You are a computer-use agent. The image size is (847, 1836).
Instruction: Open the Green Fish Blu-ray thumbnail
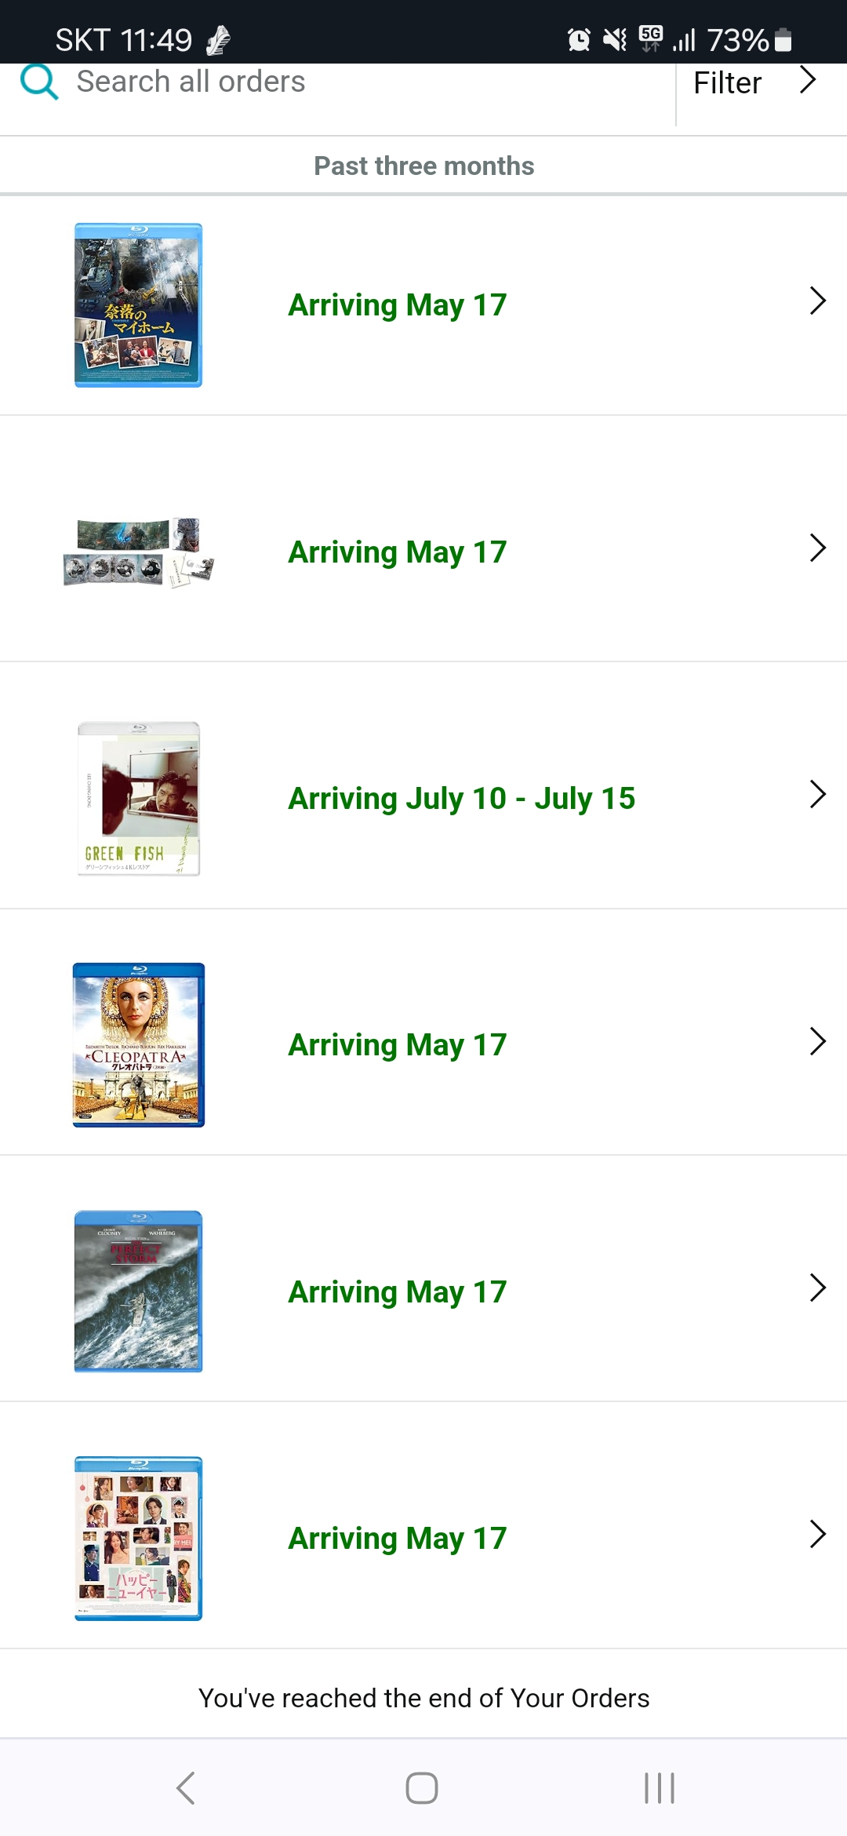pos(139,799)
